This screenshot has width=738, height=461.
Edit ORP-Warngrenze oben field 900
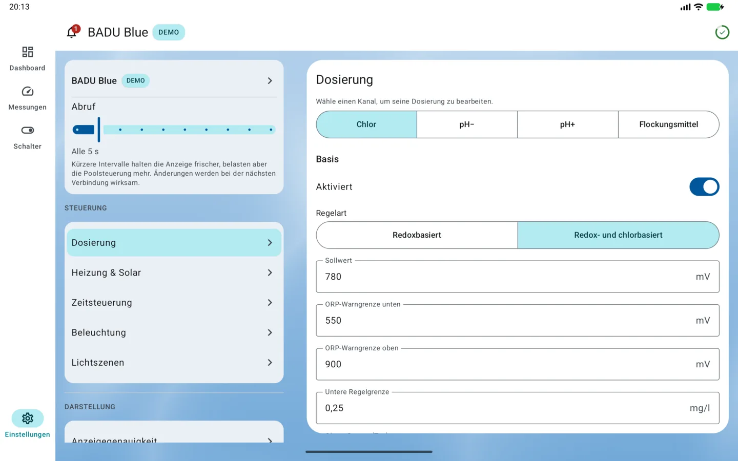click(518, 364)
